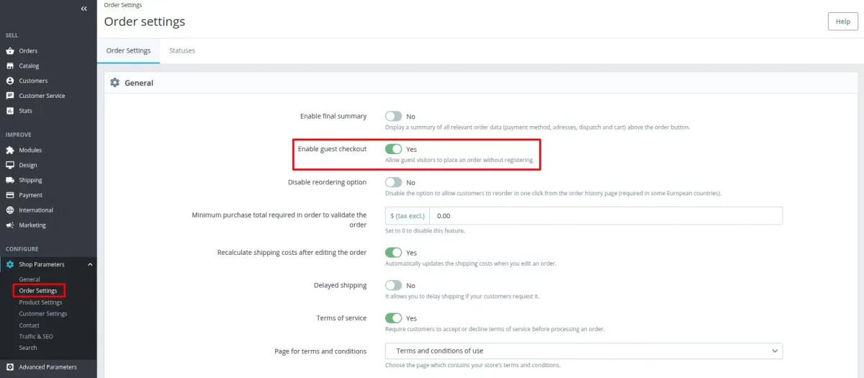This screenshot has height=378, width=864.
Task: Switch to the Statuses tab
Action: (x=182, y=50)
